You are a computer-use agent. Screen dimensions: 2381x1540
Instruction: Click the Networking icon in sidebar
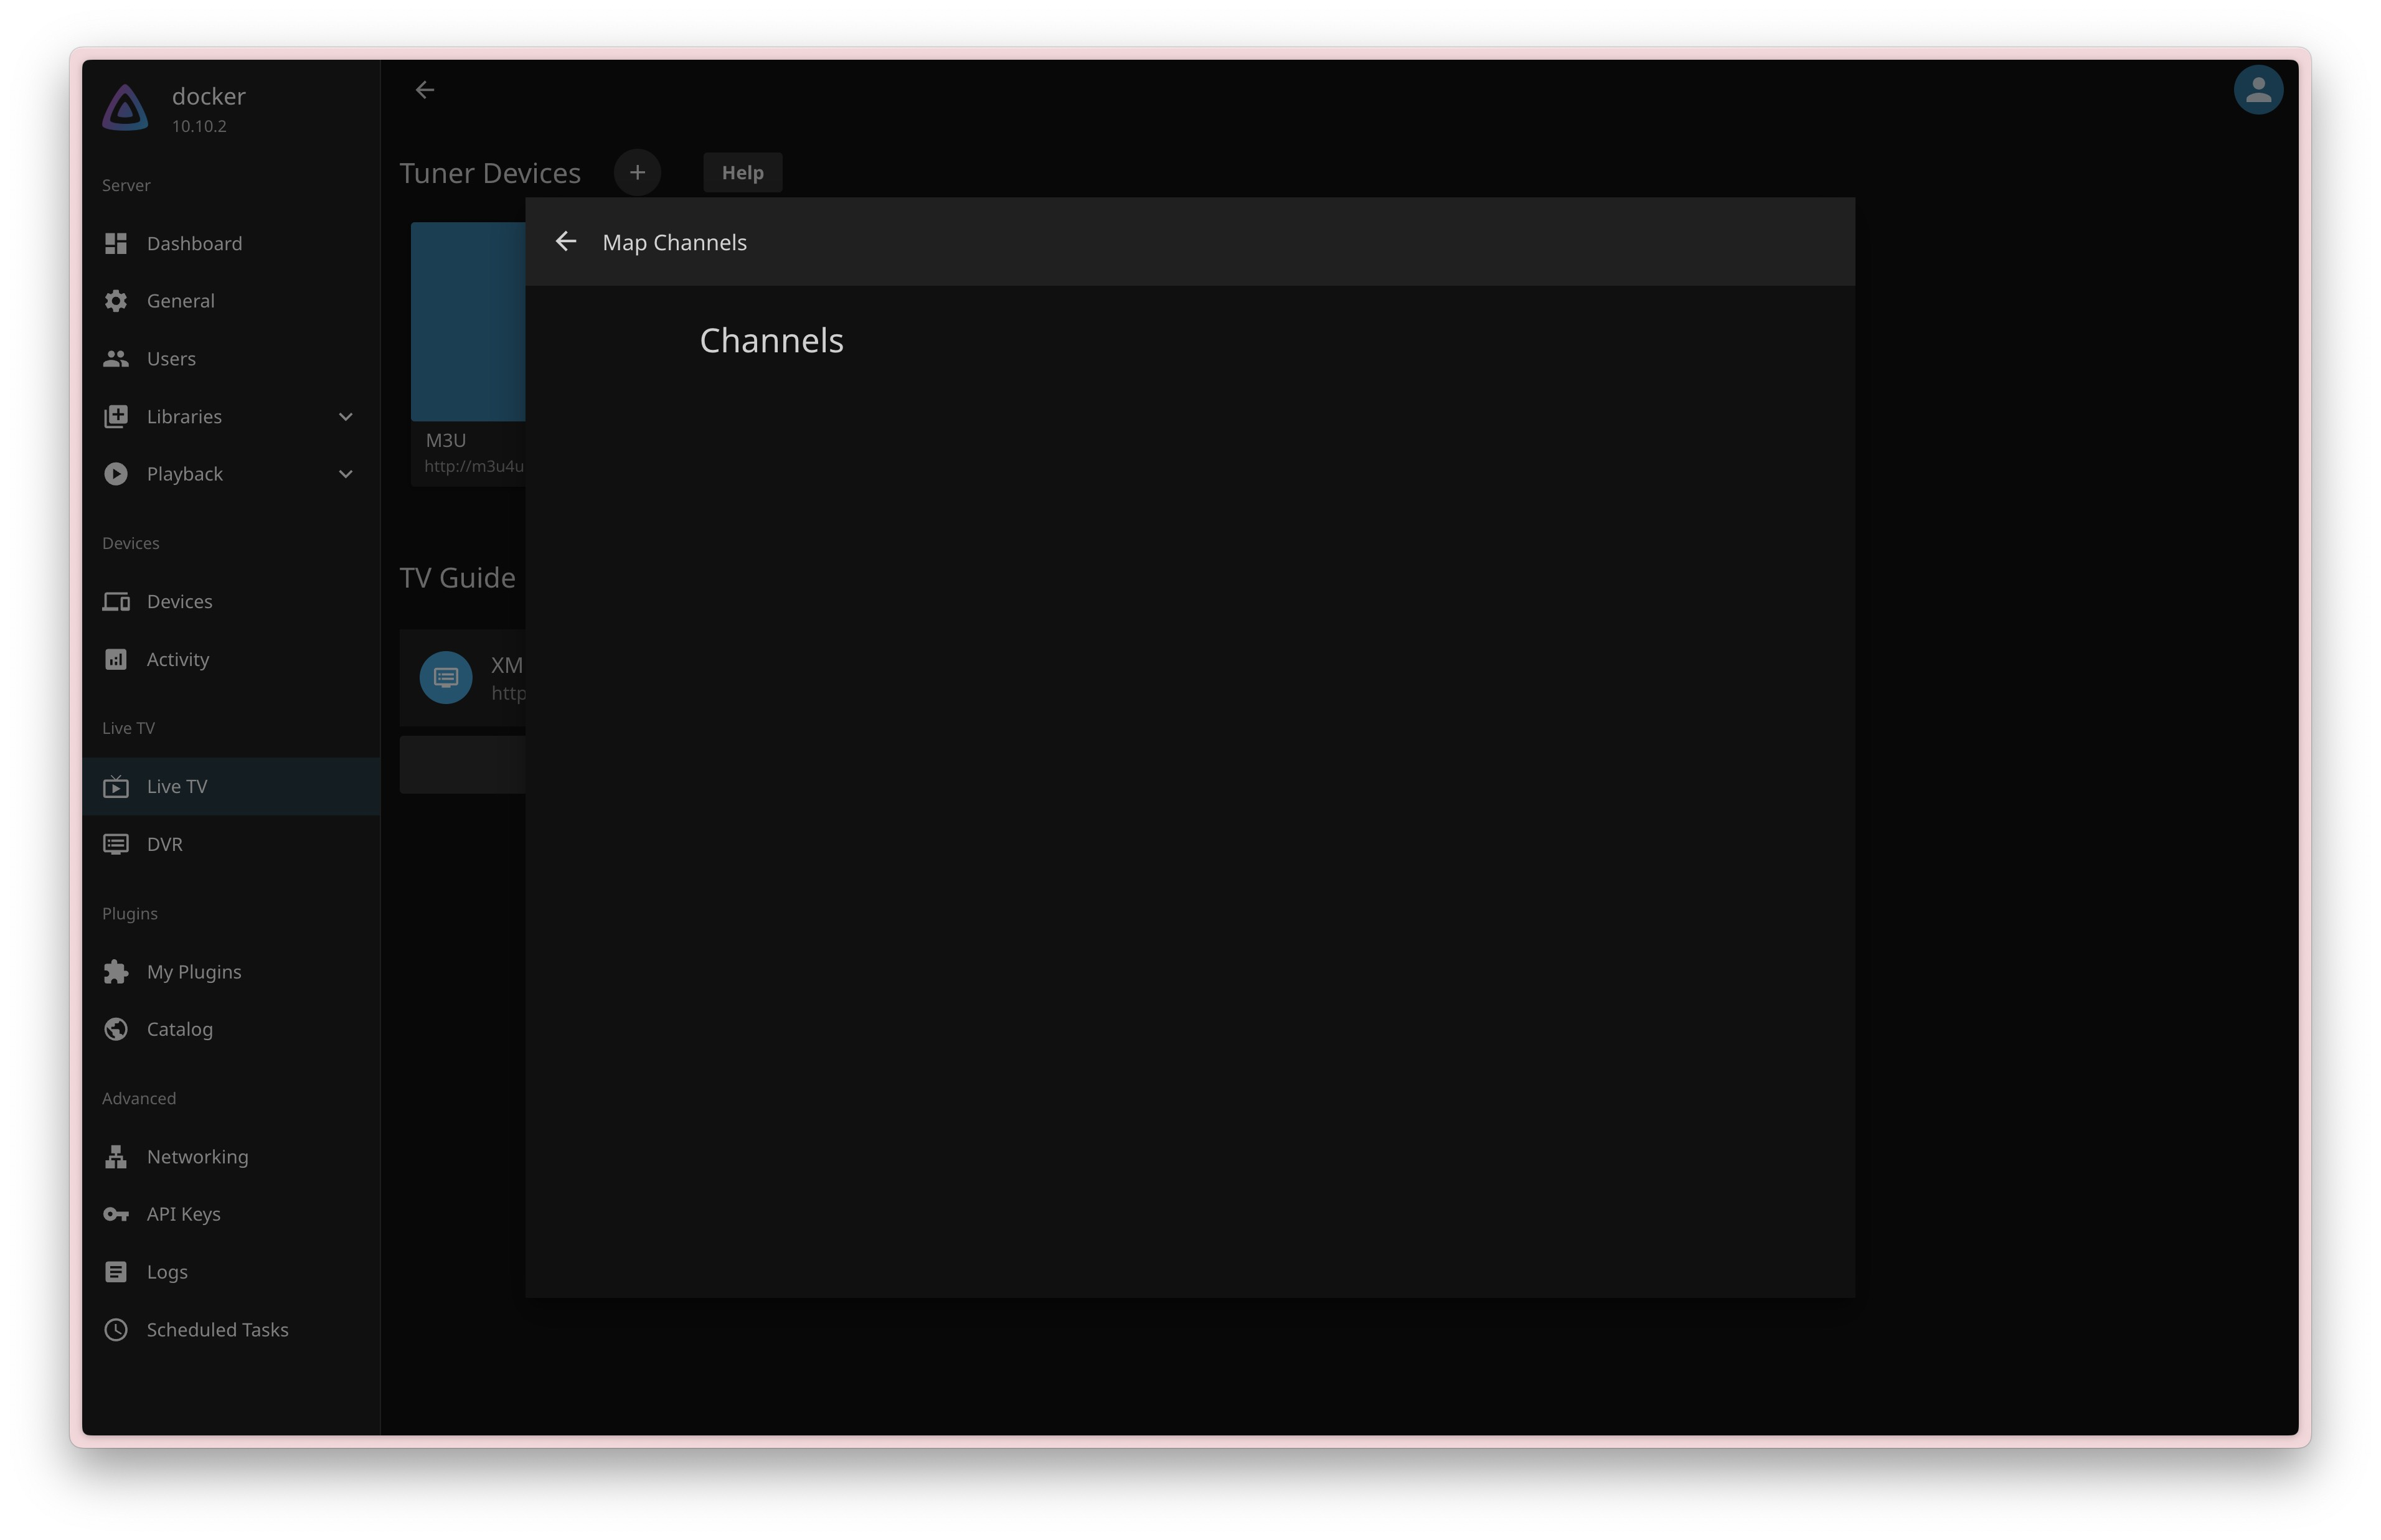tap(116, 1157)
